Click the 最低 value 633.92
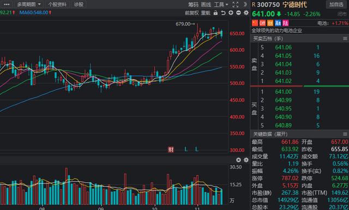349x210 pixels. pos(290,149)
